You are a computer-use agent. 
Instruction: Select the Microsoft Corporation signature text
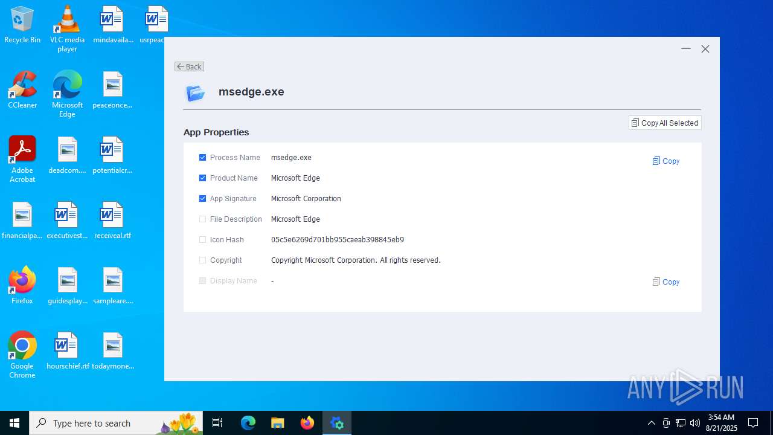pos(306,199)
